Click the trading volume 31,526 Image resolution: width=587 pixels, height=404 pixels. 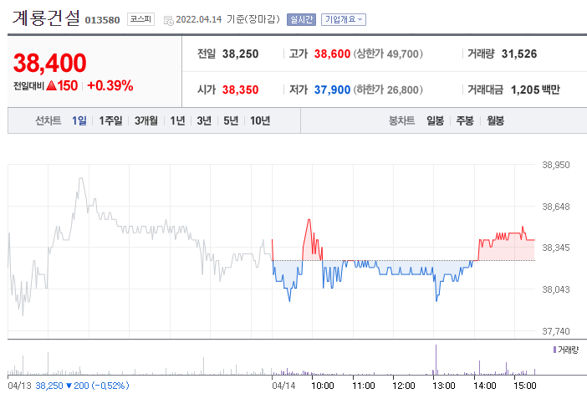[519, 54]
